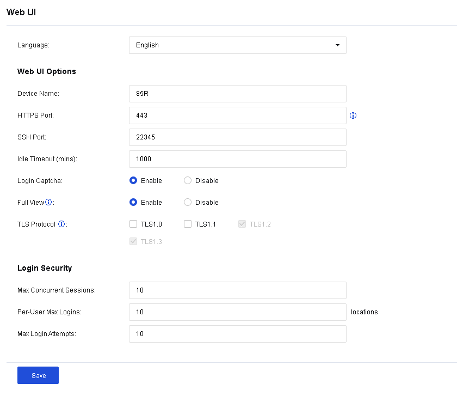This screenshot has width=457, height=396.
Task: Check the TLS1.0 checkbox
Action: [x=133, y=224]
